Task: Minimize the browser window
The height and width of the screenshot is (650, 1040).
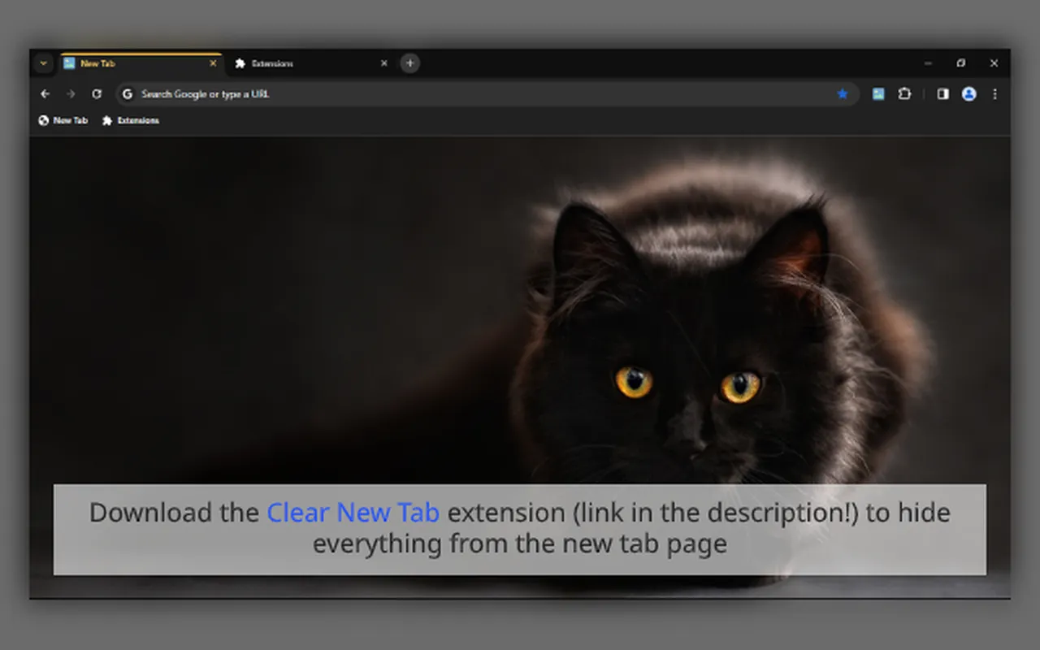Action: pyautogui.click(x=928, y=63)
